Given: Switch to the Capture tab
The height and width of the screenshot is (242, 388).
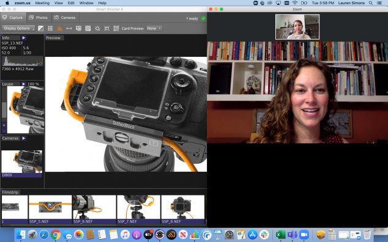Looking at the screenshot, I should pyautogui.click(x=13, y=18).
